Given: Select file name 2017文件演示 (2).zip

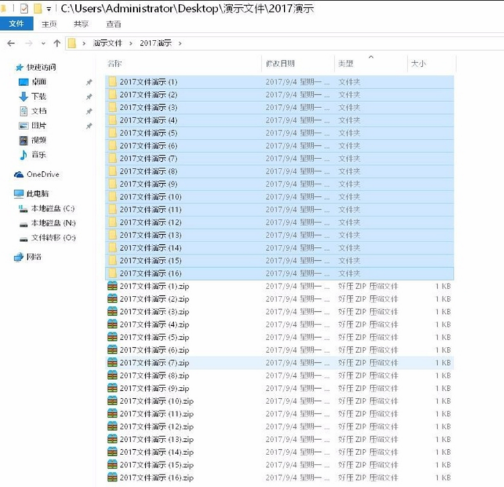Looking at the screenshot, I should click(155, 299).
